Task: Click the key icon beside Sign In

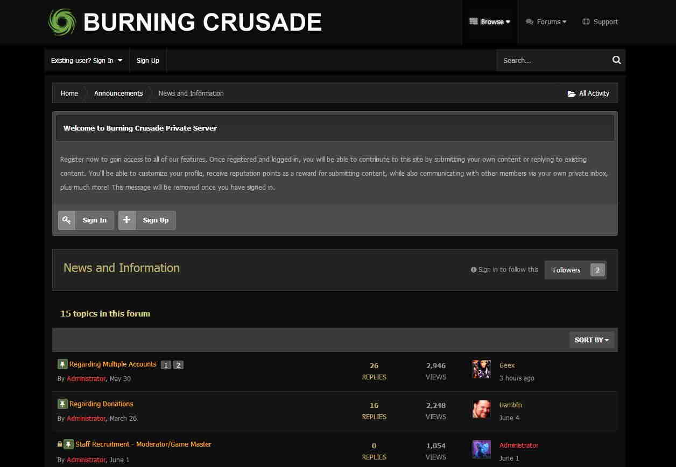Action: (x=67, y=220)
